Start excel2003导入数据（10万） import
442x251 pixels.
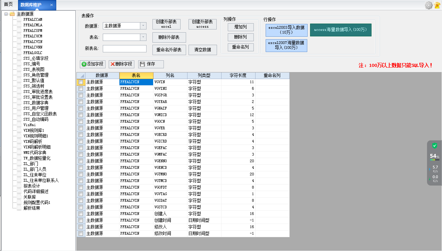(x=286, y=30)
